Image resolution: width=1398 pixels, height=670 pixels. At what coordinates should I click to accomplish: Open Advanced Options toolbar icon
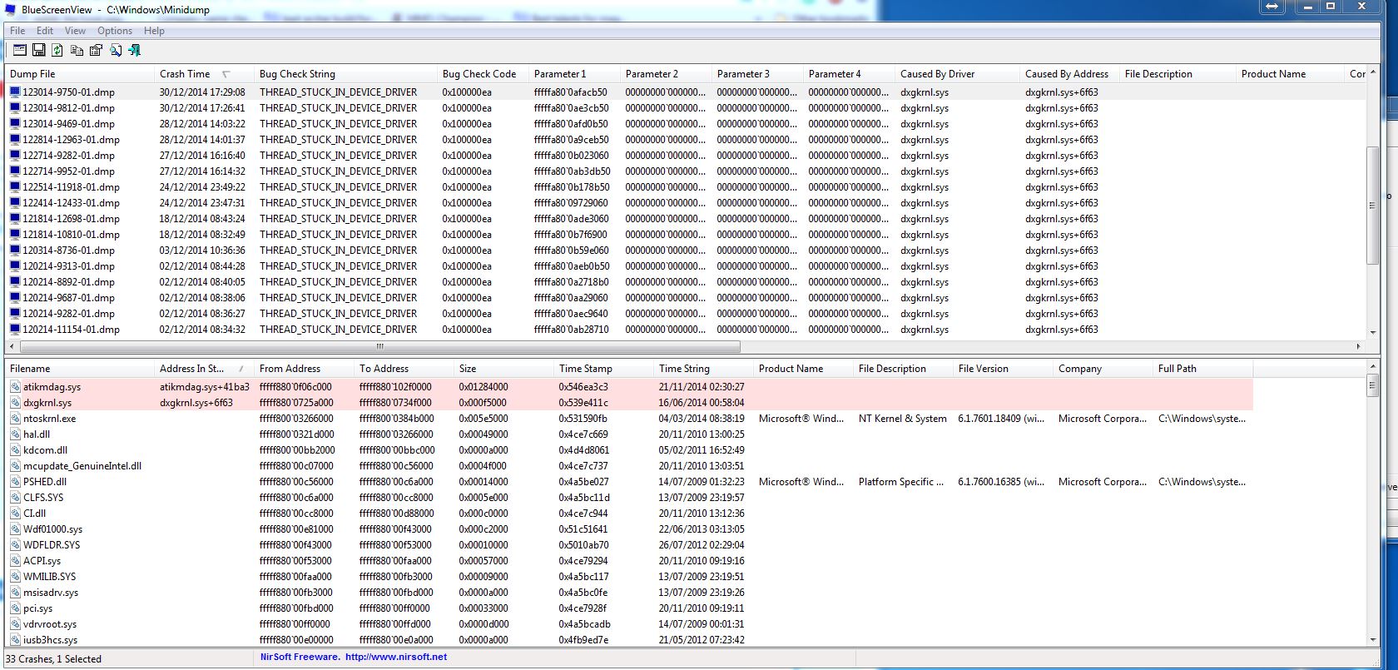(x=19, y=51)
